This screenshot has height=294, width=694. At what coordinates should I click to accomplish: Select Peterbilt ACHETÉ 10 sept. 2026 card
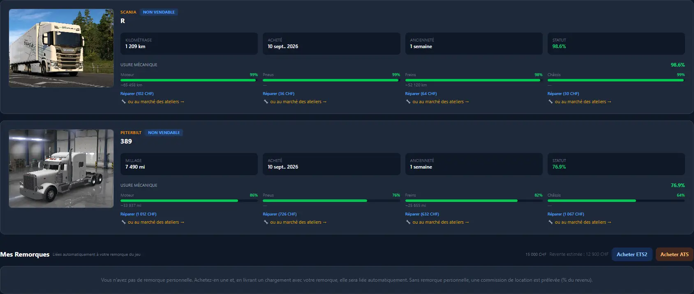click(331, 164)
